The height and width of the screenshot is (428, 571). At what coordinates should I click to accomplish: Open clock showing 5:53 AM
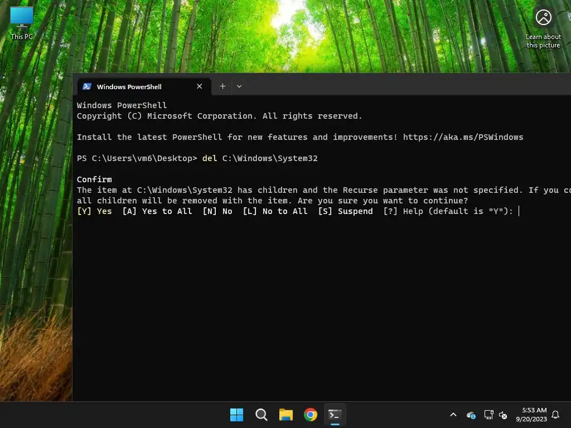click(x=531, y=415)
